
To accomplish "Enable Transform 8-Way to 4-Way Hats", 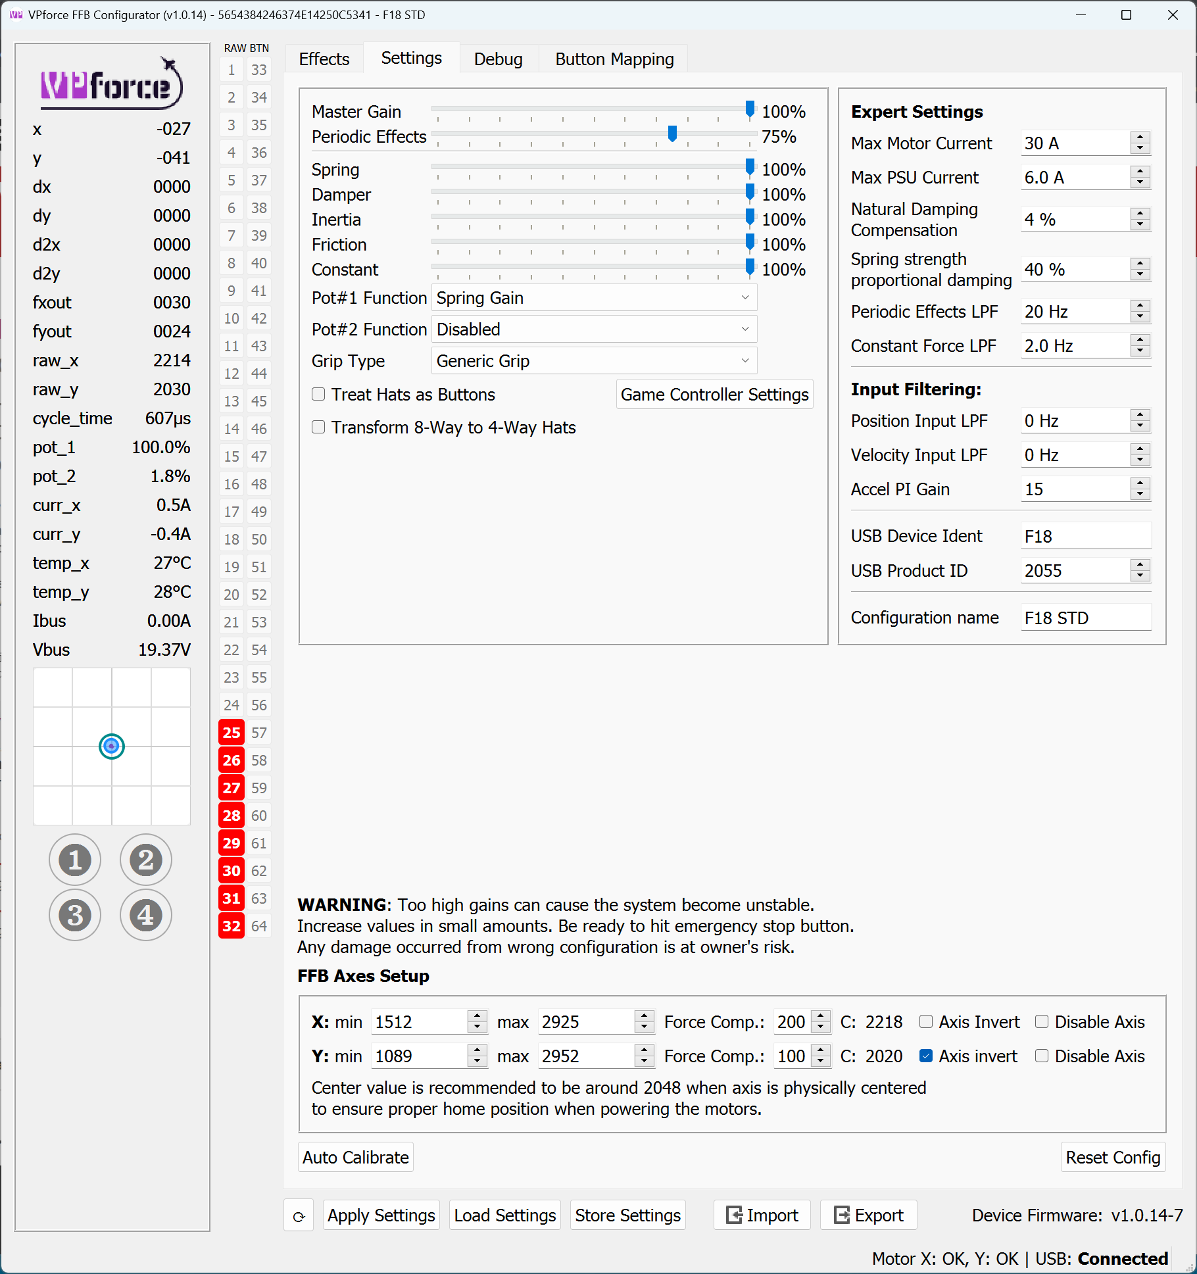I will pos(318,427).
